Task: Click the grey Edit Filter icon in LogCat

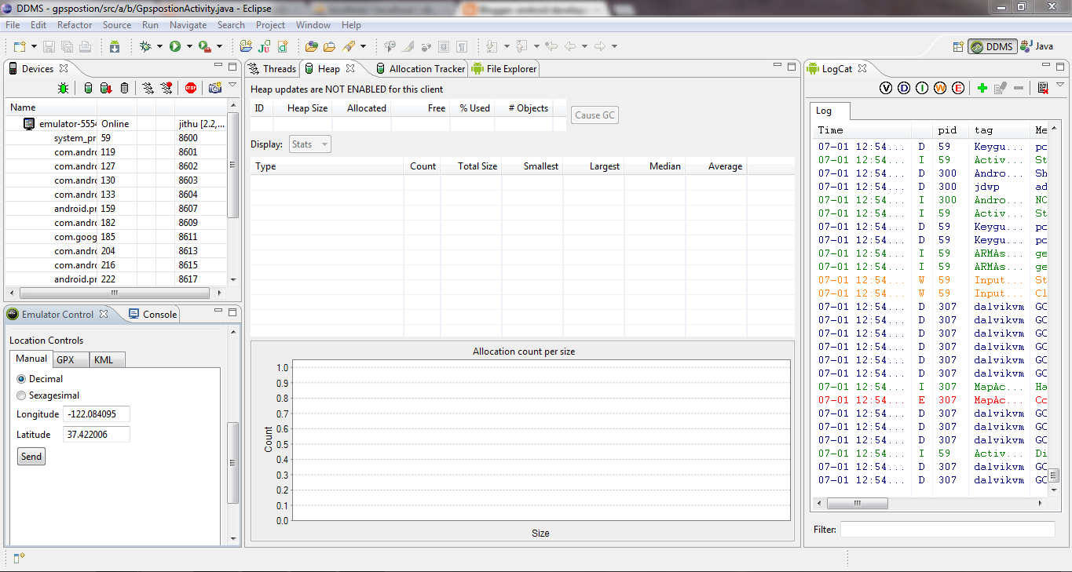Action: tap(1001, 88)
